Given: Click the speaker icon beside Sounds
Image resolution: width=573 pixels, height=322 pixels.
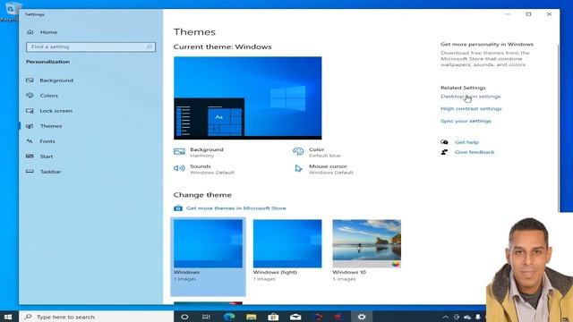Looking at the screenshot, I should pyautogui.click(x=179, y=168).
